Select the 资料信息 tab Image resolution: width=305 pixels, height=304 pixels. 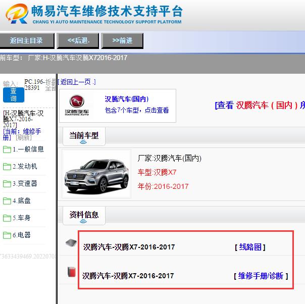[x=84, y=216]
